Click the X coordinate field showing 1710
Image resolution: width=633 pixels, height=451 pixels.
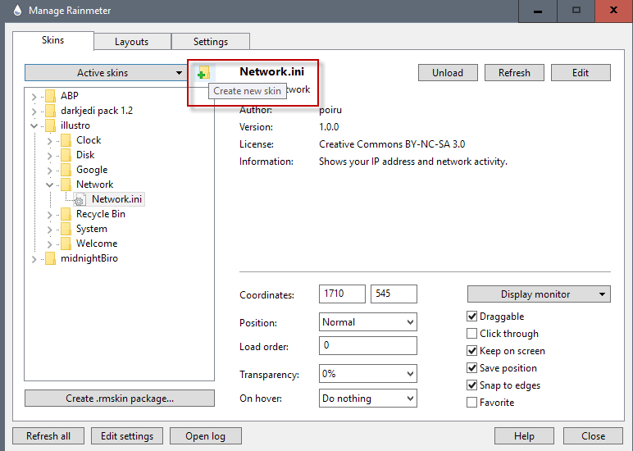pyautogui.click(x=342, y=294)
